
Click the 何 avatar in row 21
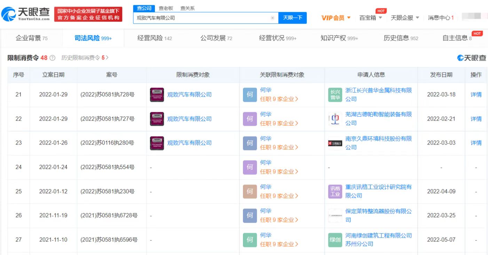coord(250,94)
